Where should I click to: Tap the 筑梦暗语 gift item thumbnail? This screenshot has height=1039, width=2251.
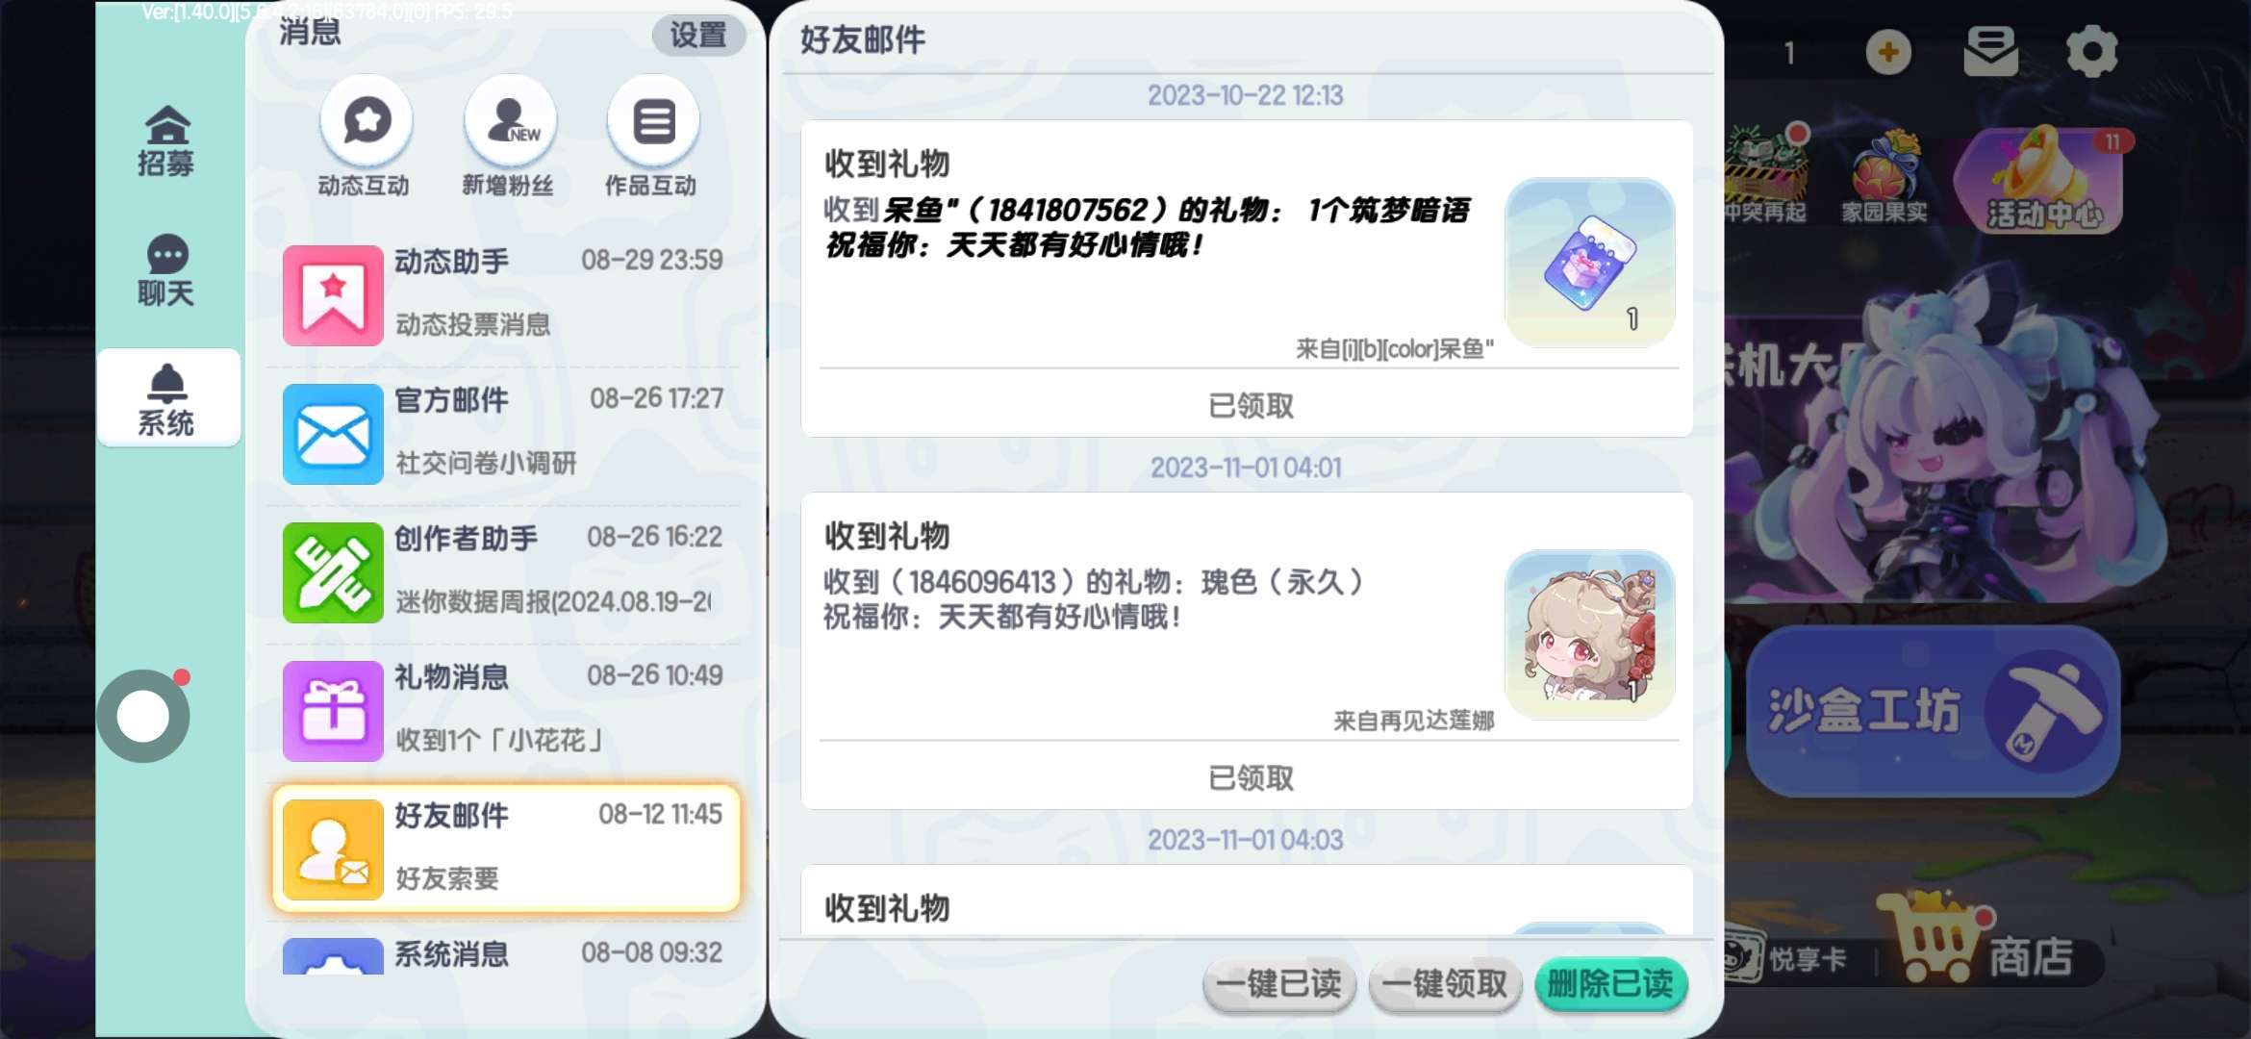(x=1589, y=262)
